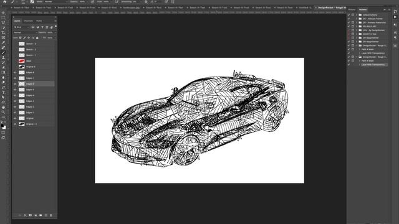Select the Crop tool
Viewport: 399px width, 224px height.
(x=3, y=32)
